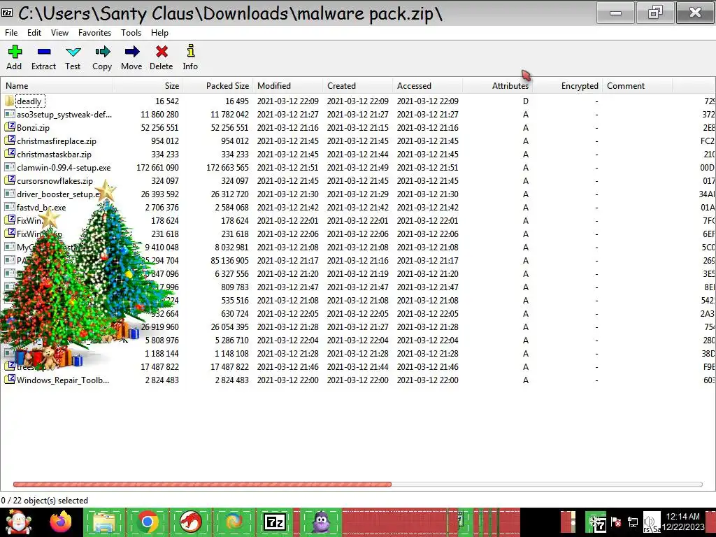Open the View menu

[x=60, y=33]
